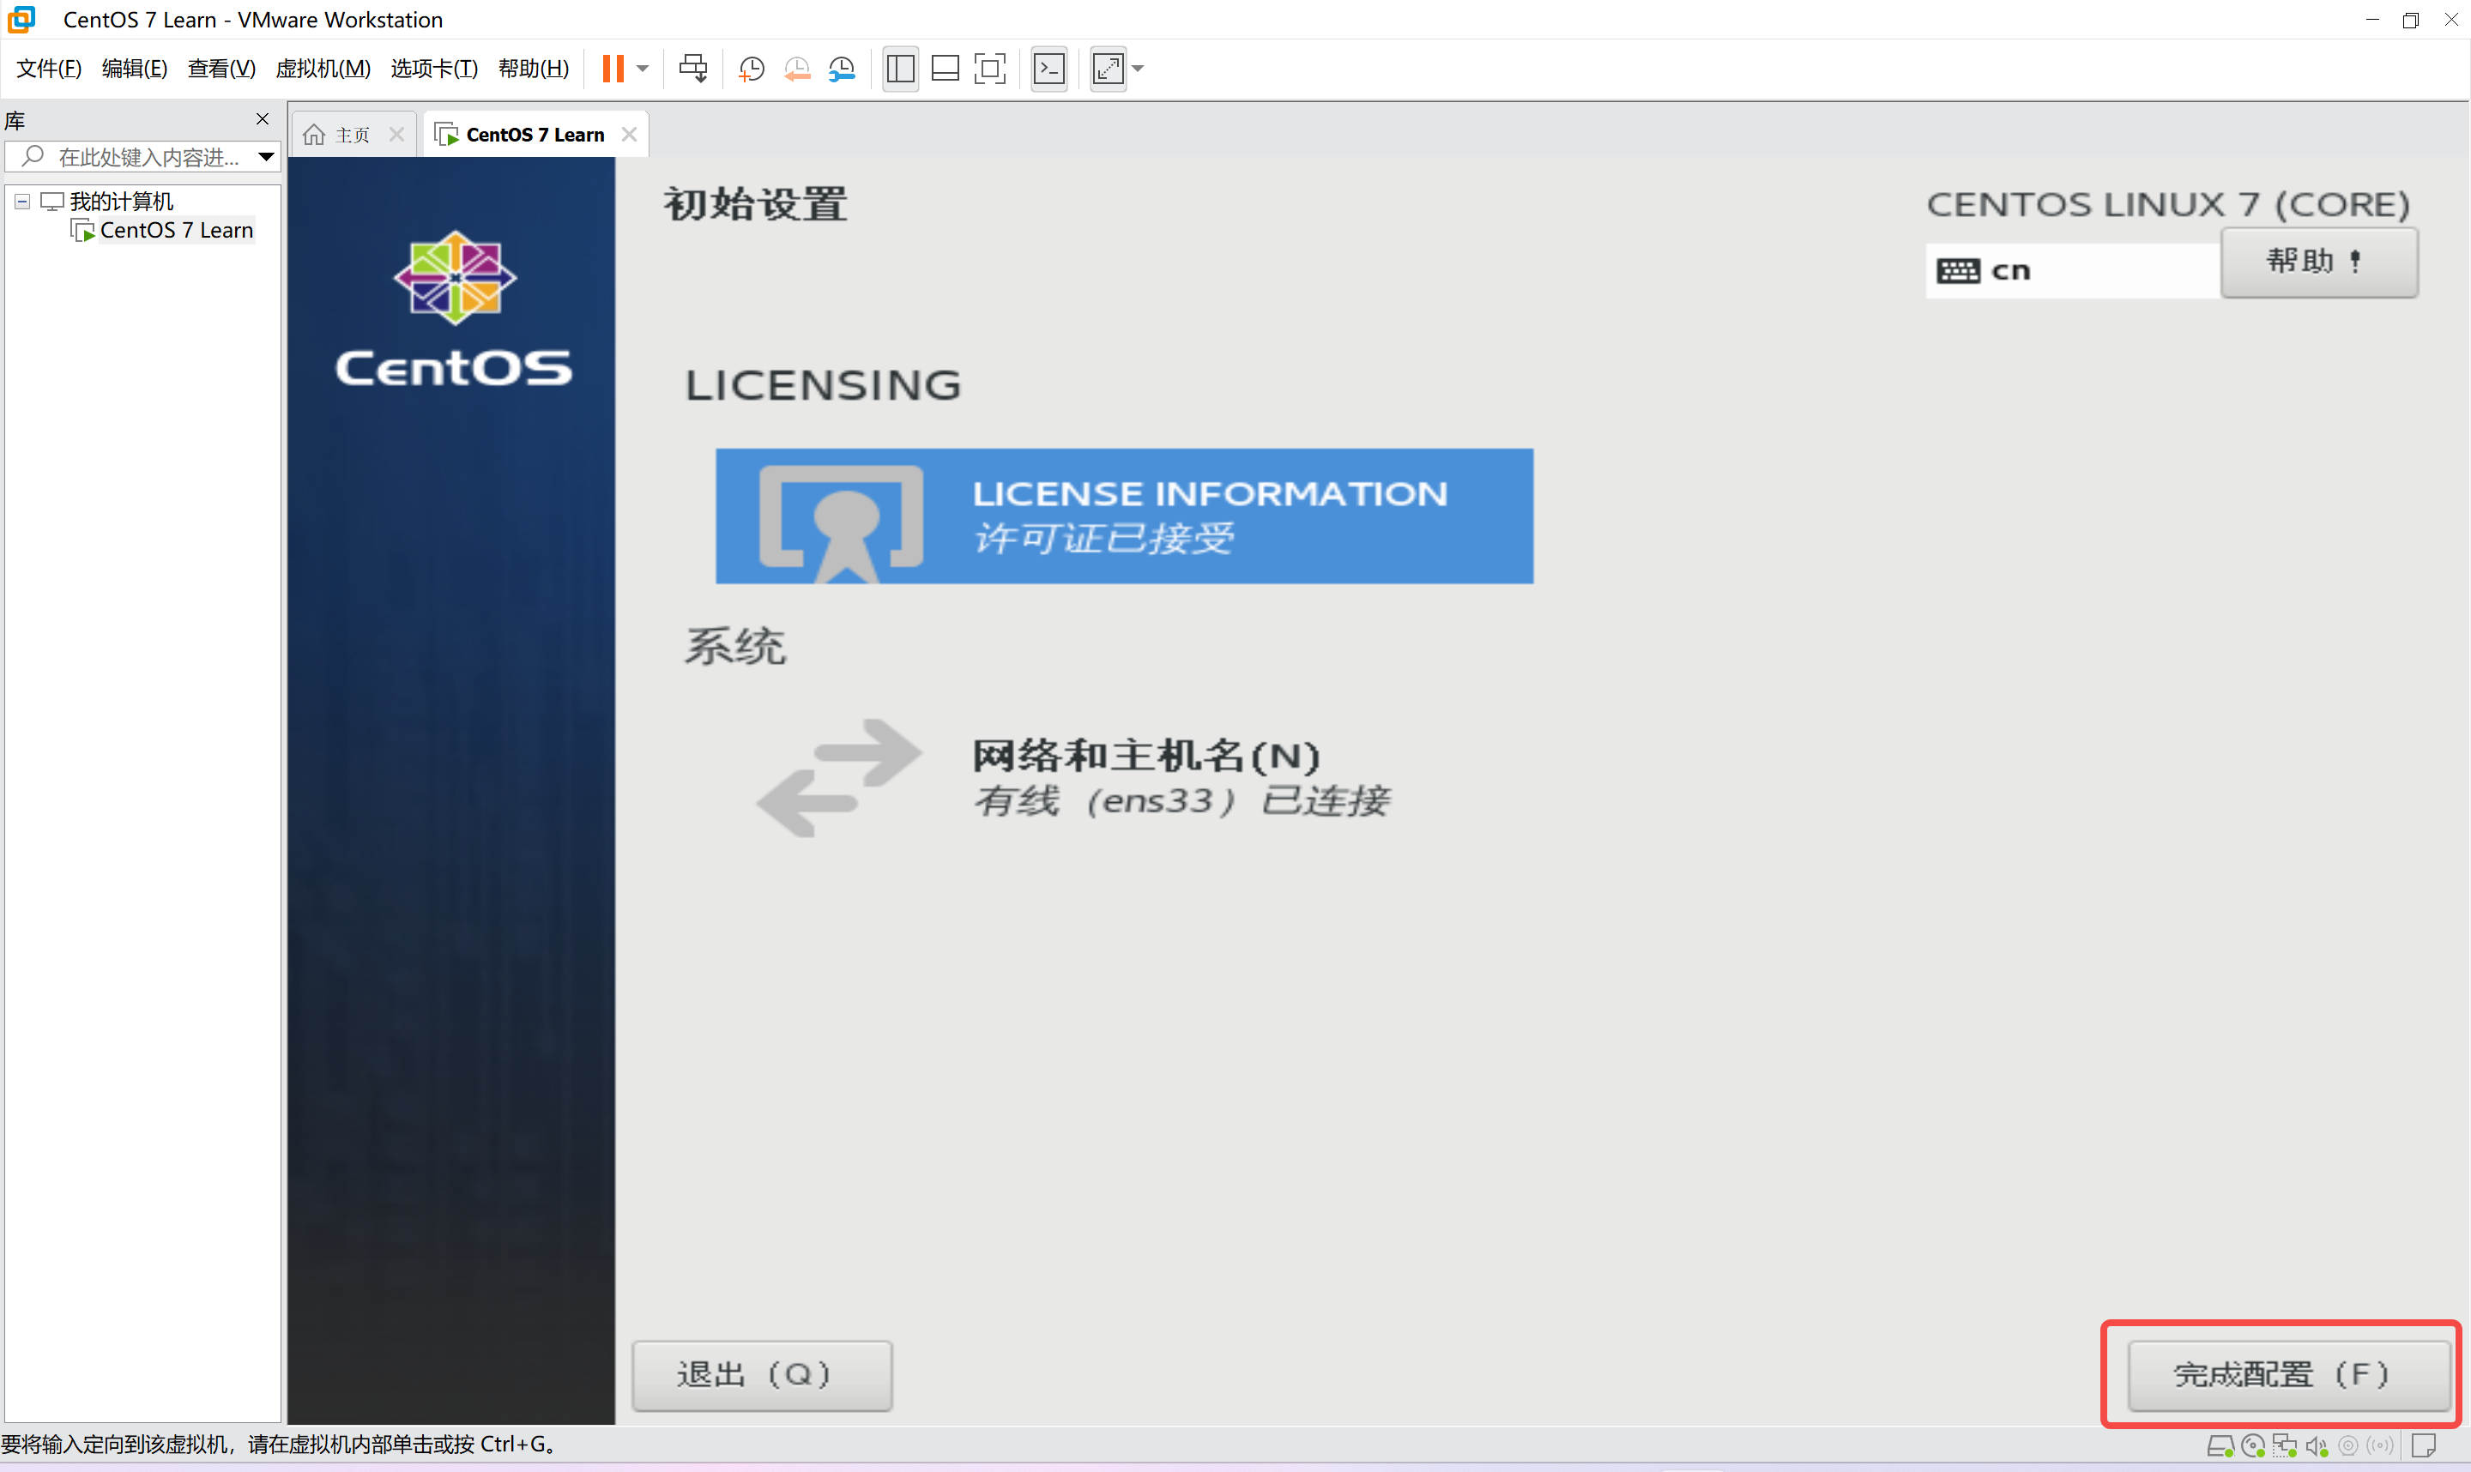The image size is (2471, 1472).
Task: Close the 主页 tab
Action: tap(396, 135)
